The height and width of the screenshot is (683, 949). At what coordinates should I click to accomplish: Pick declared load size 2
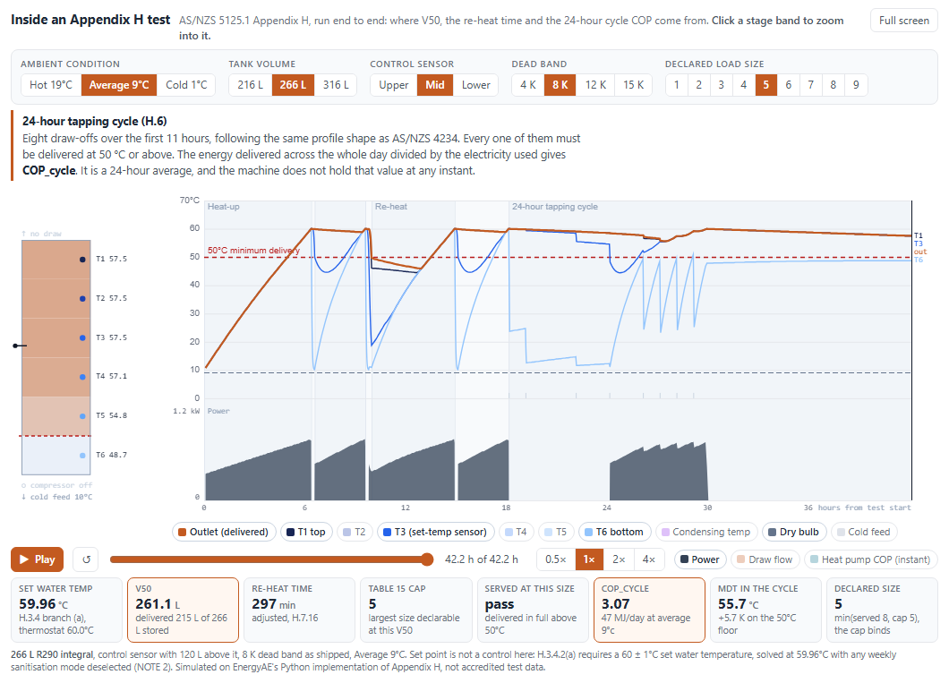pyautogui.click(x=699, y=85)
